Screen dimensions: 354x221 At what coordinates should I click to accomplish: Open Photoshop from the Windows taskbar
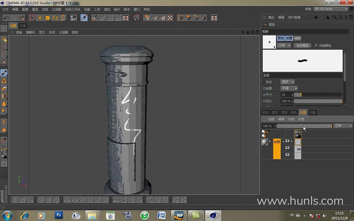(x=59, y=215)
